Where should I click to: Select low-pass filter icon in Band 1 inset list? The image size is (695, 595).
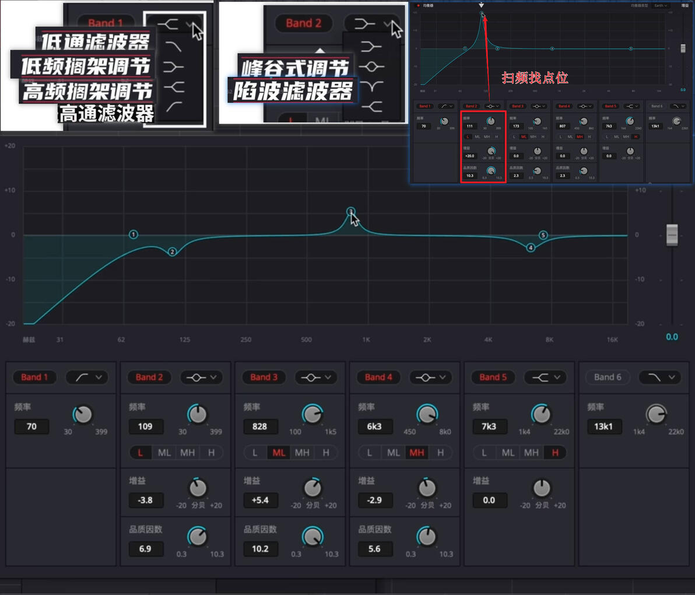pos(173,47)
